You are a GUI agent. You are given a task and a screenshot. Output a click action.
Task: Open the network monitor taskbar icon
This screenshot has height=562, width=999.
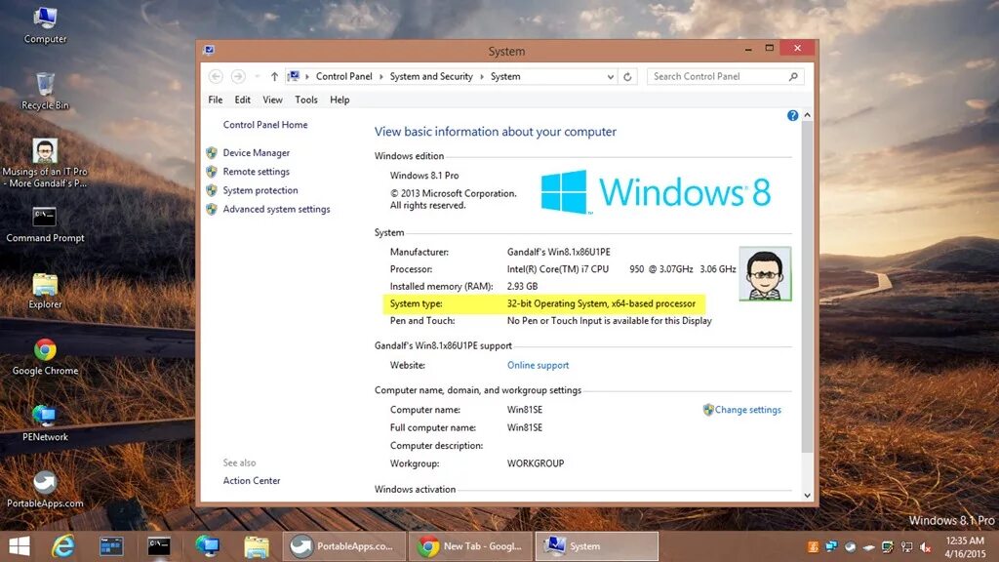(208, 546)
